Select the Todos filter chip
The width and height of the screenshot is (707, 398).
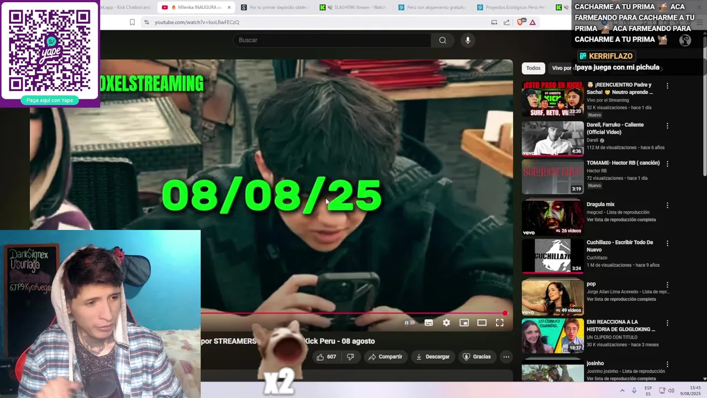(x=534, y=68)
